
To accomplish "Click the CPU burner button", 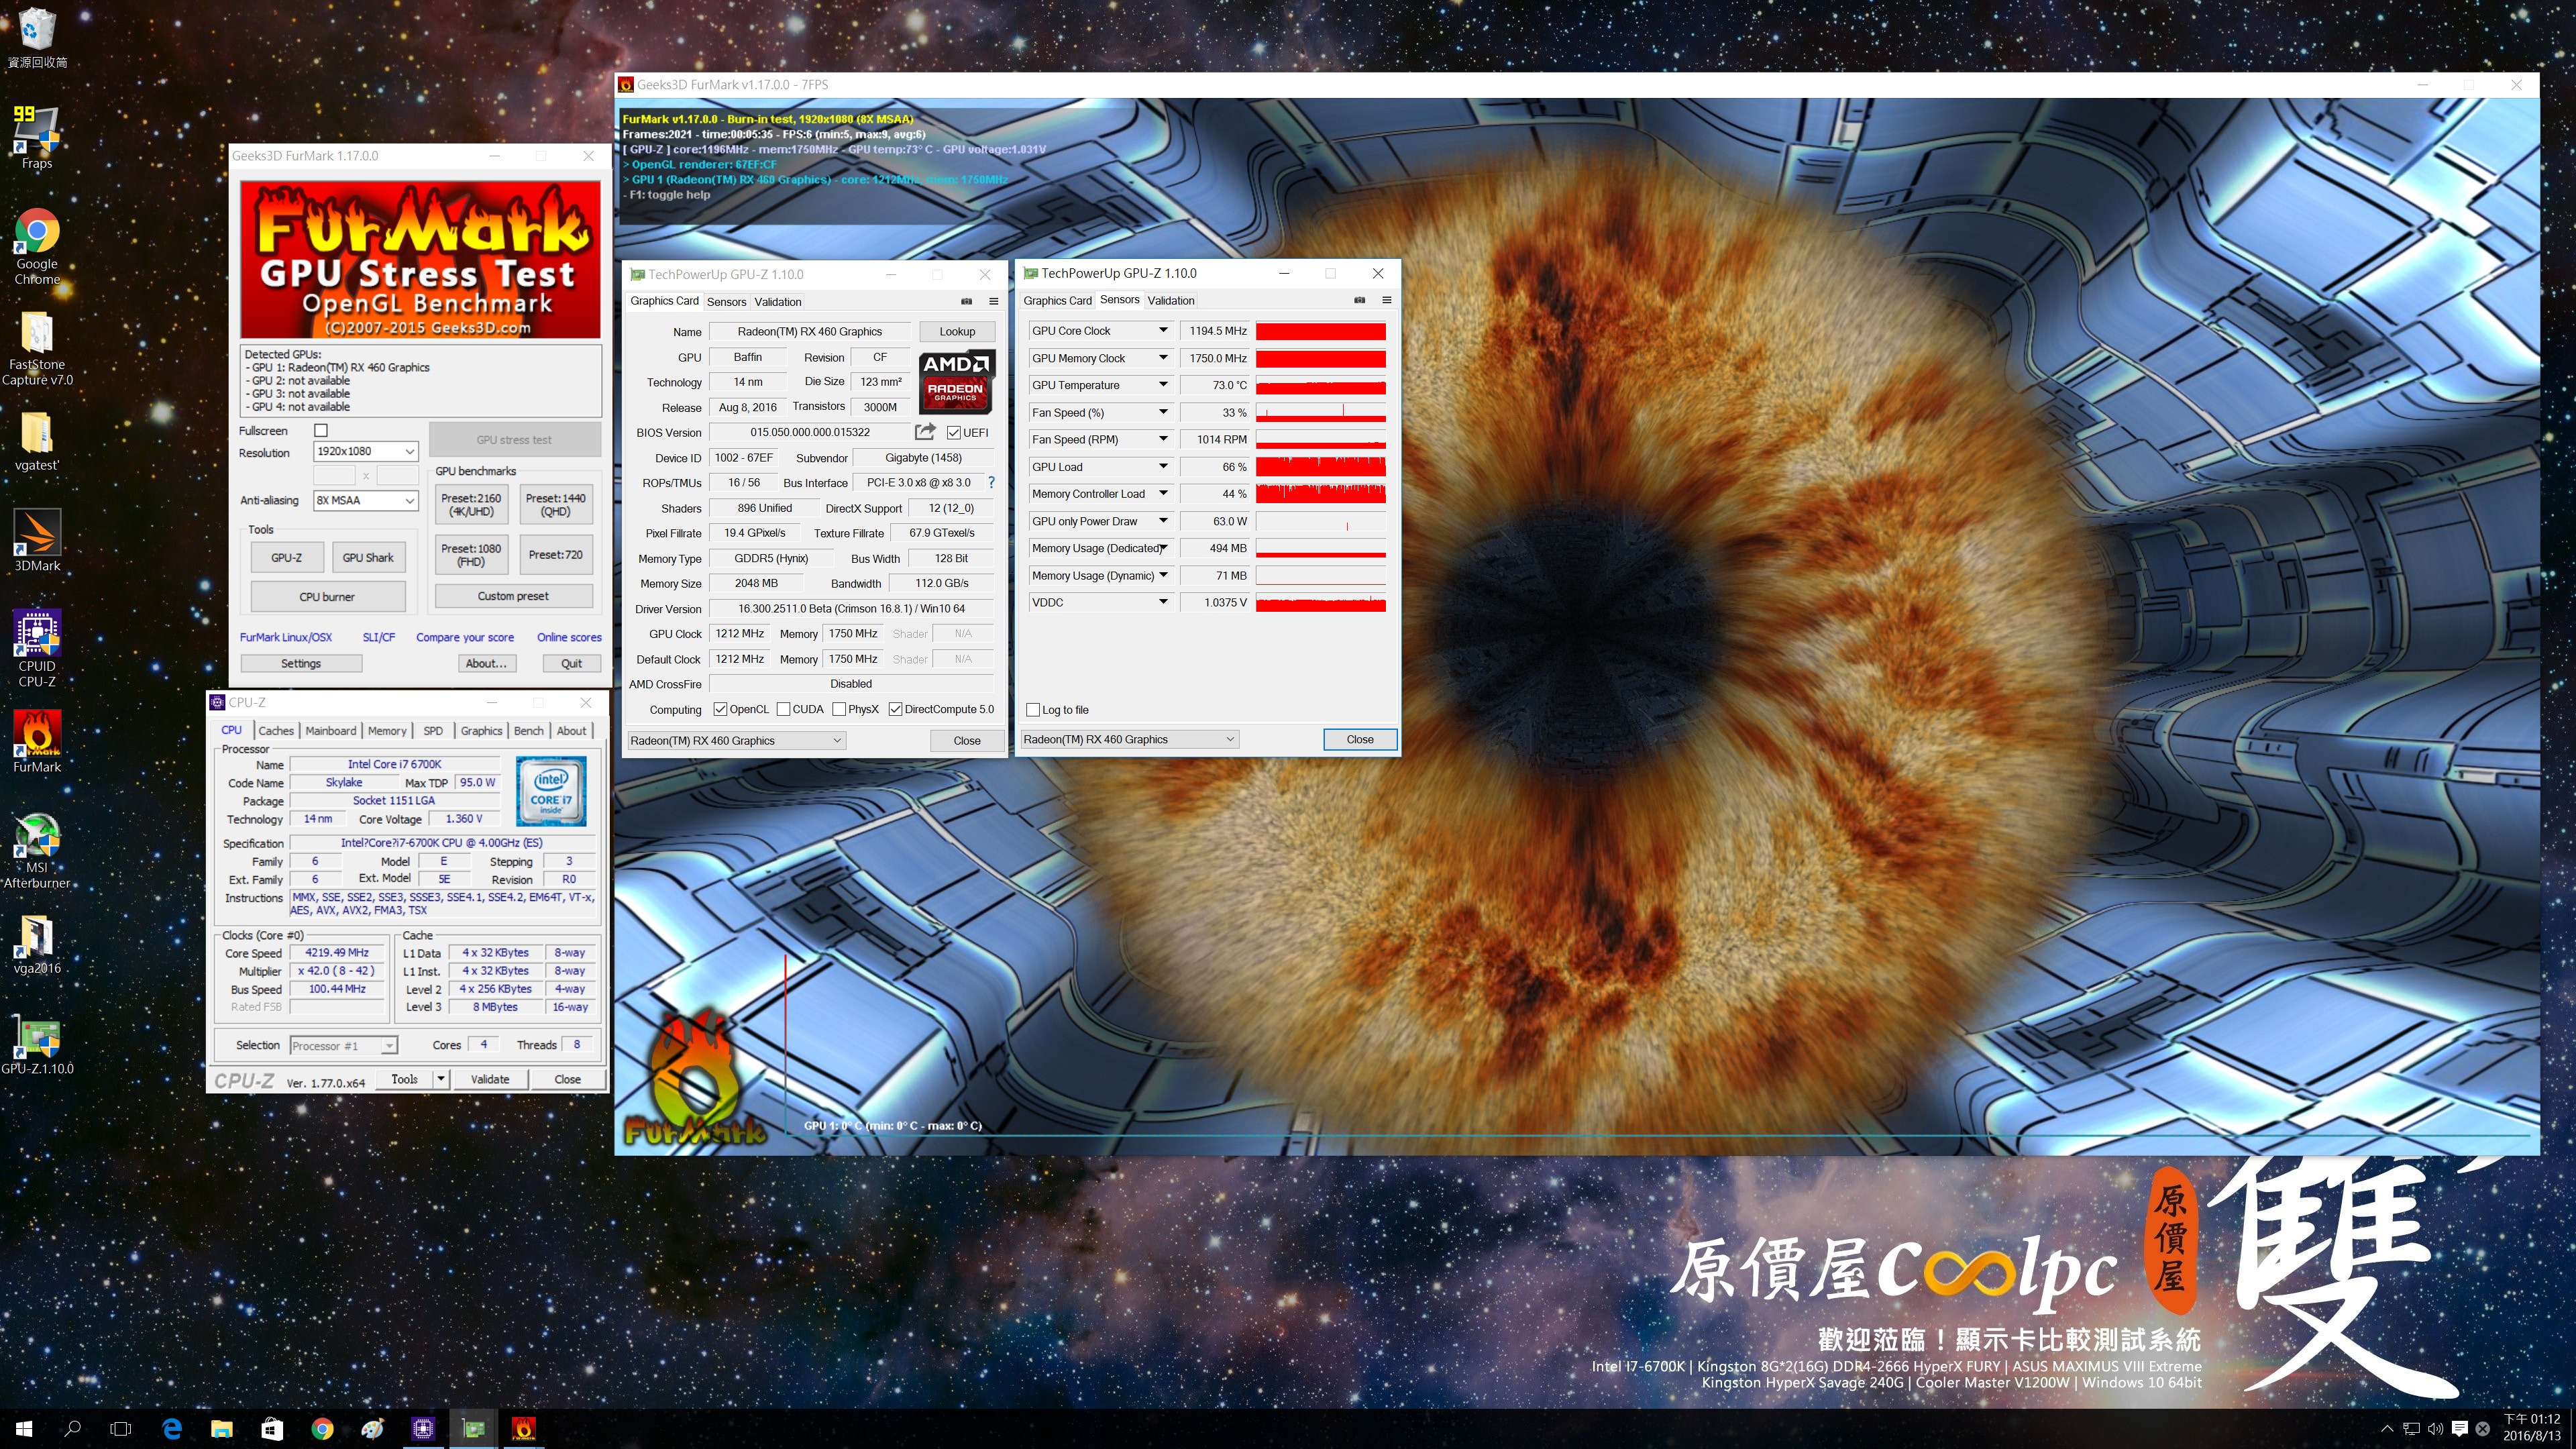I will pos(327,596).
